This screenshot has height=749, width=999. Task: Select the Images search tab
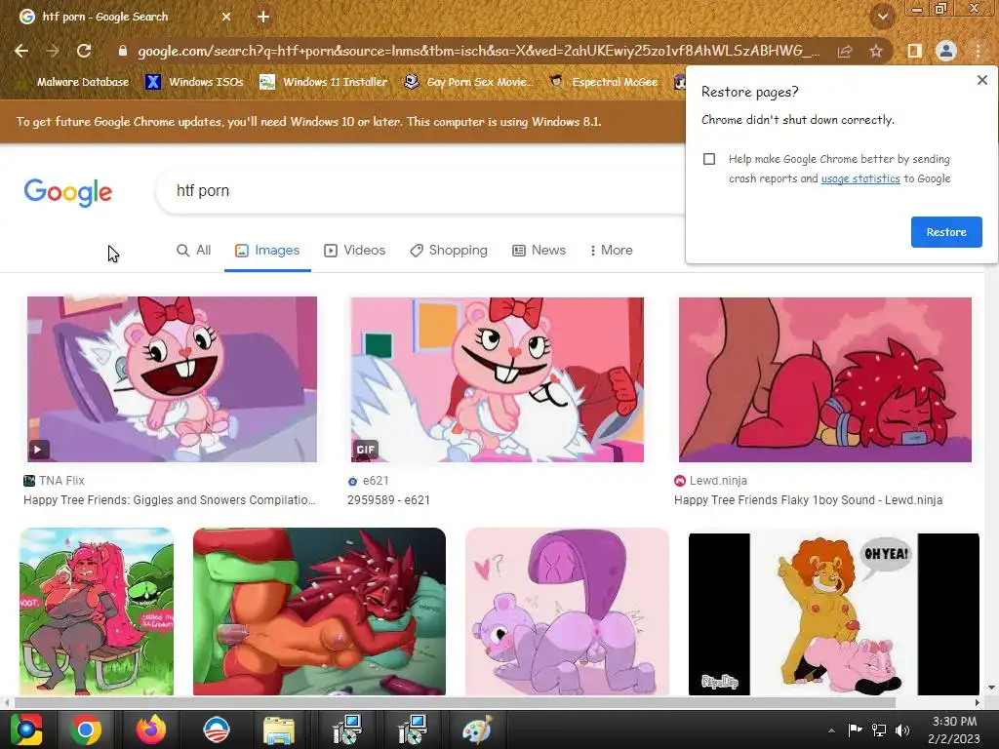(267, 251)
